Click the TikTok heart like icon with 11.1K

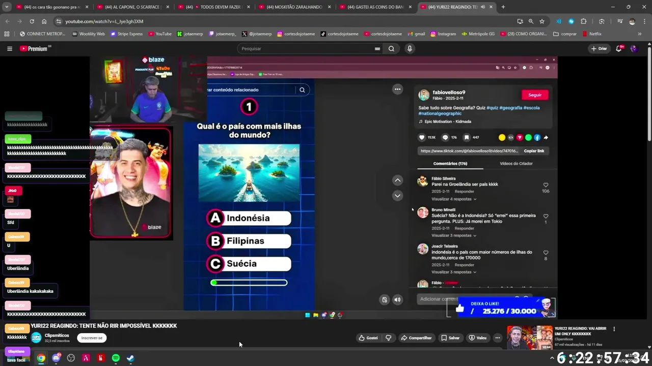click(422, 137)
